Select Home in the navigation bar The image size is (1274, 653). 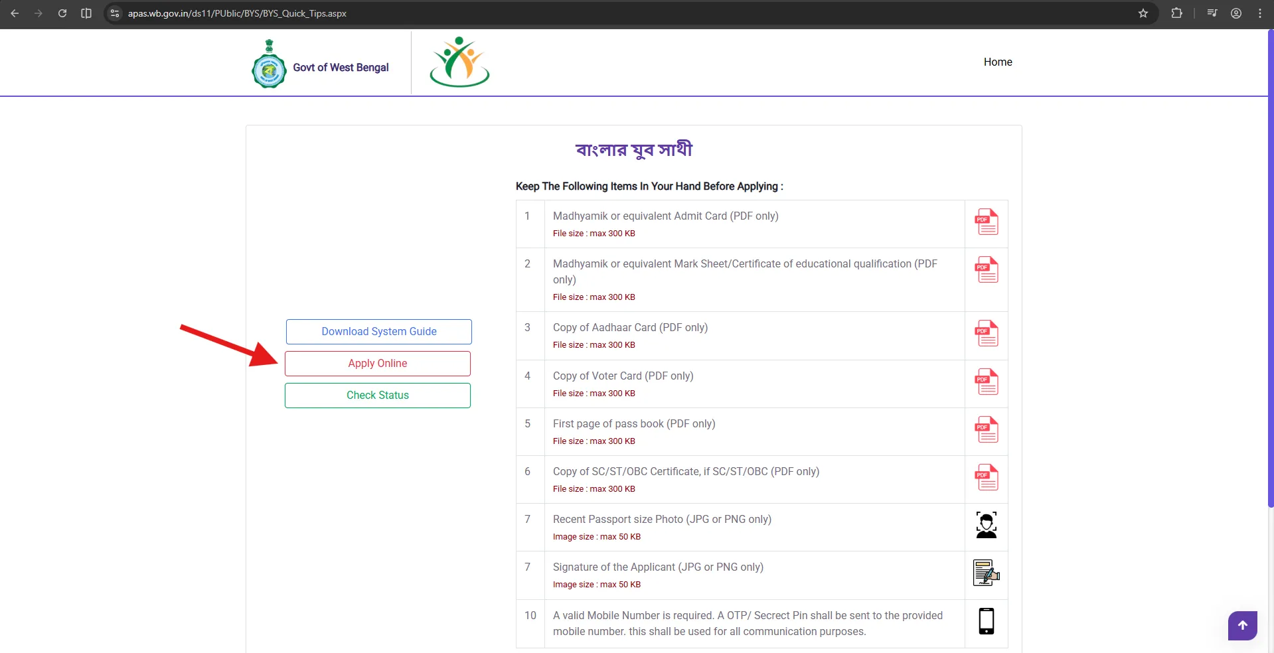tap(998, 62)
